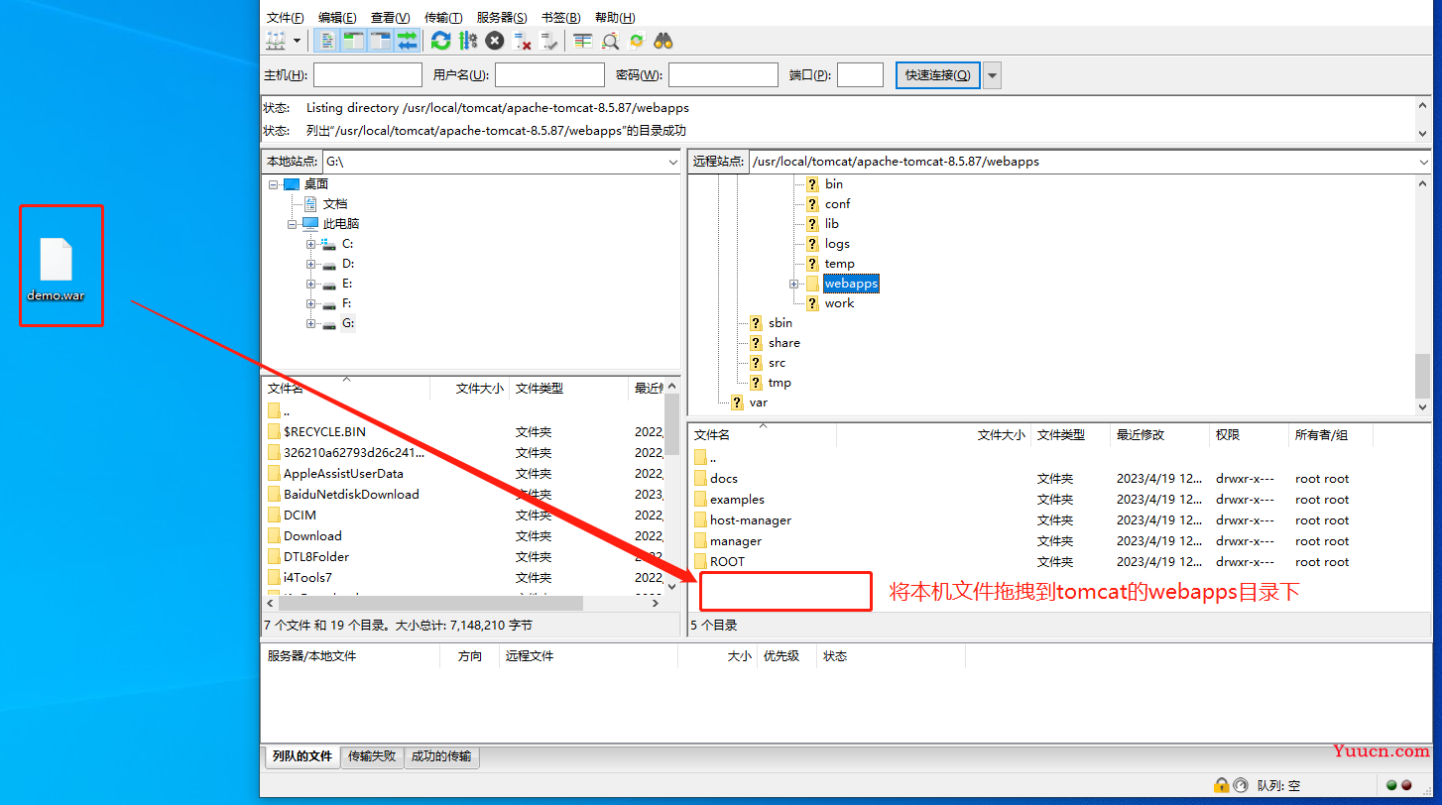Image resolution: width=1442 pixels, height=805 pixels.
Task: Toggle remote directory tree display icon
Action: 380,41
